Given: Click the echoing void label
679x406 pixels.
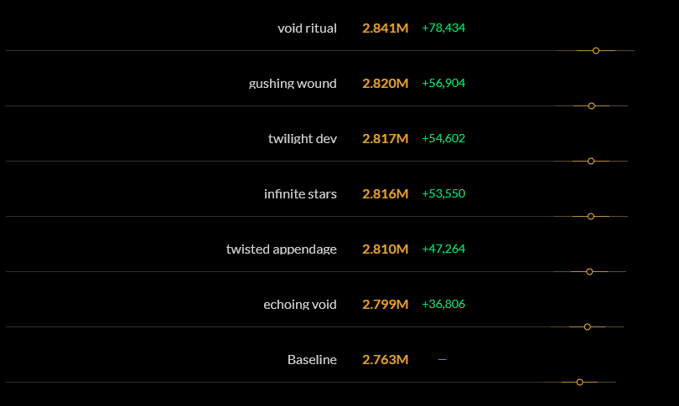Looking at the screenshot, I should [x=299, y=305].
